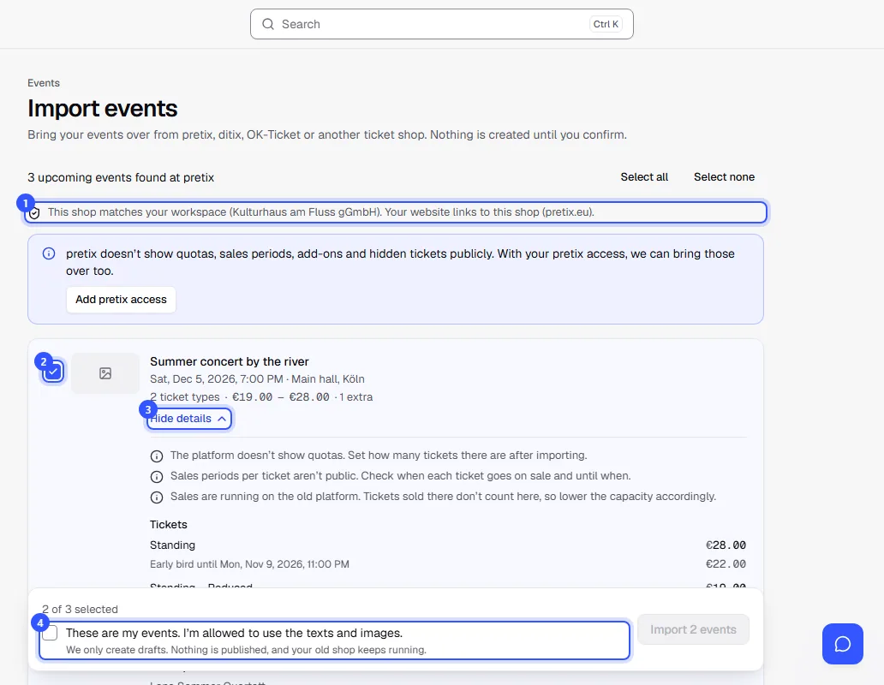Click Select none
The image size is (884, 685).
(724, 177)
